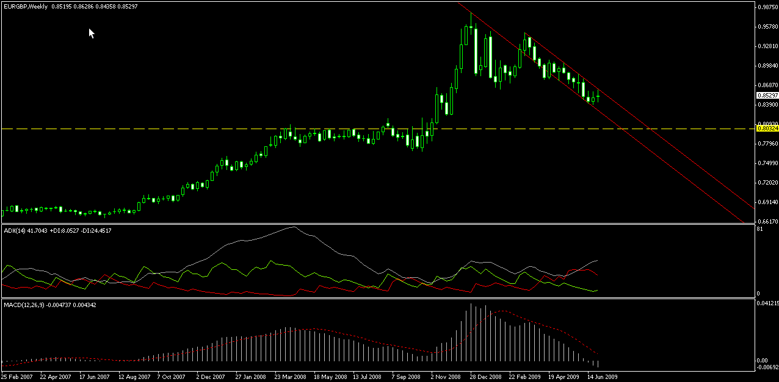
Task: Click the 17 Jun 2007 date label
Action: [x=95, y=377]
